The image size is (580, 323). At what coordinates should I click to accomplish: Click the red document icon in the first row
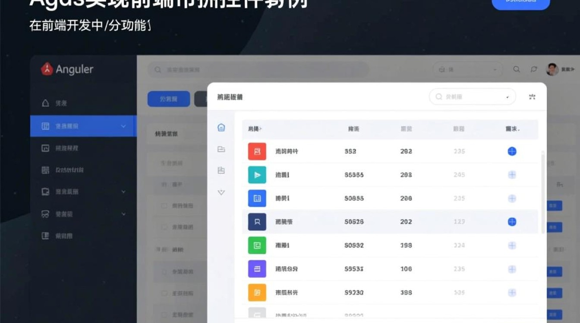[x=257, y=151]
